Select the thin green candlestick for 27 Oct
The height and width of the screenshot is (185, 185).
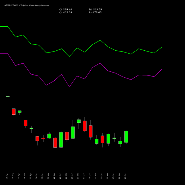(114, 138)
